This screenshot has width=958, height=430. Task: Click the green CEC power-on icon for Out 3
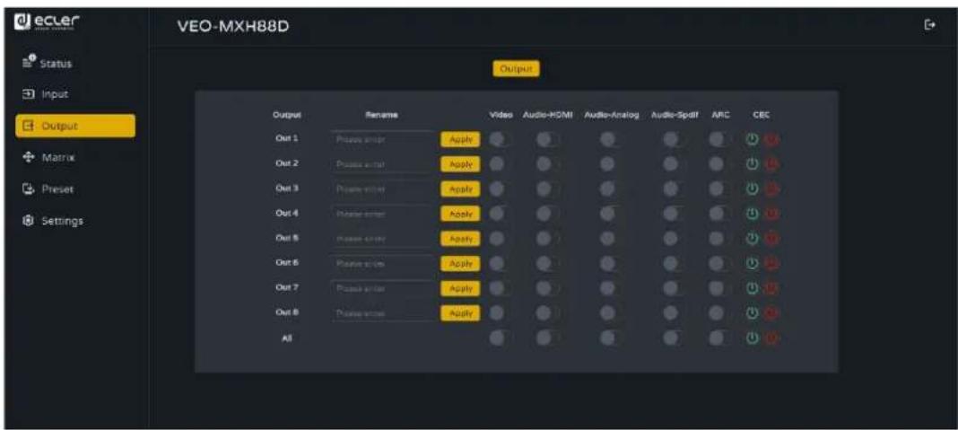pos(753,189)
